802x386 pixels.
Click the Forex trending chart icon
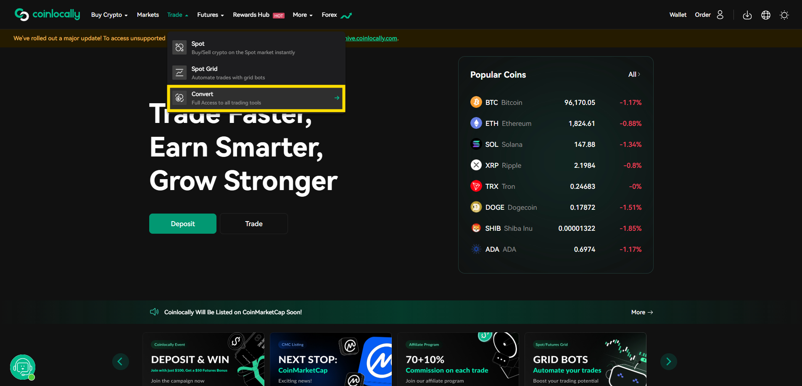(346, 16)
